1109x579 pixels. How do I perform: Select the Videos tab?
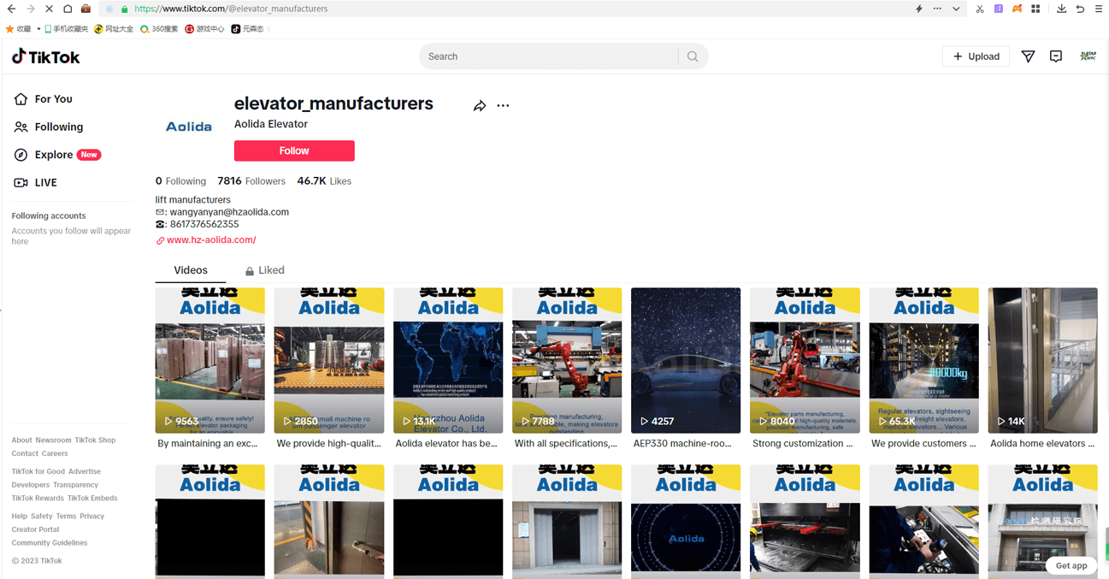tap(191, 270)
